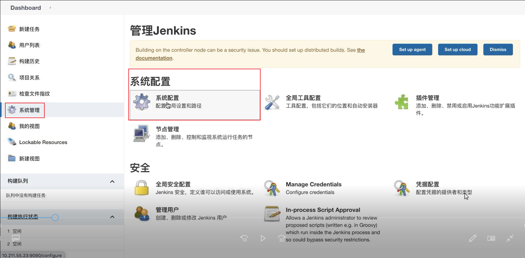
Task: Click the 系统配置 large gear icon
Action: click(x=142, y=102)
